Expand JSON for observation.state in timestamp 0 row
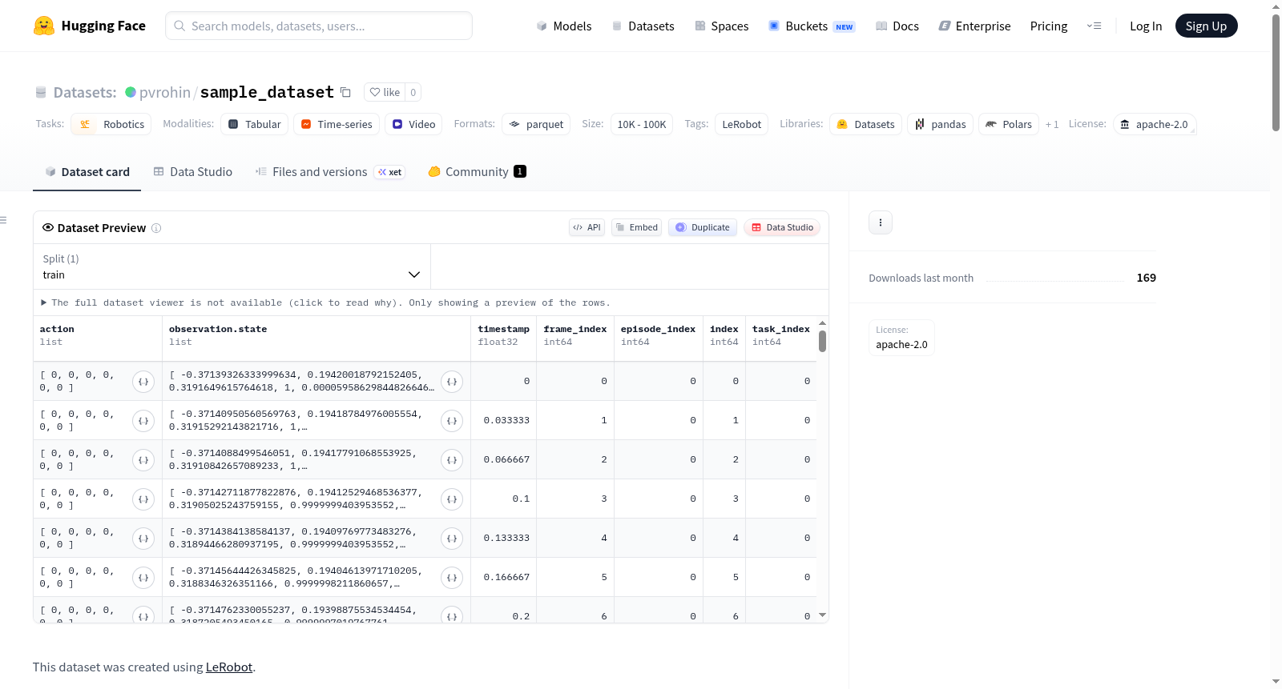The width and height of the screenshot is (1282, 689). pyautogui.click(x=452, y=382)
